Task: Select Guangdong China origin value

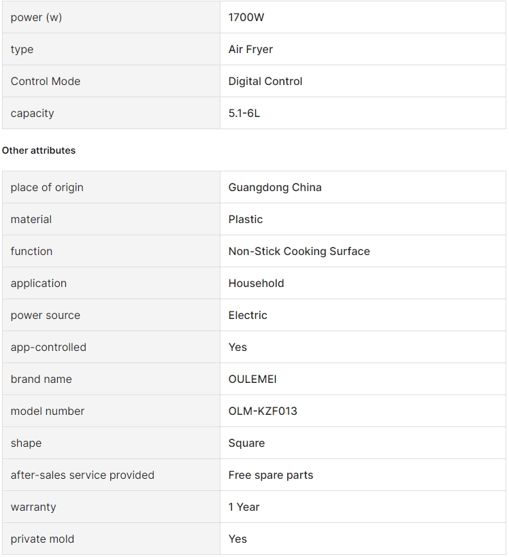Action: pyautogui.click(x=275, y=188)
